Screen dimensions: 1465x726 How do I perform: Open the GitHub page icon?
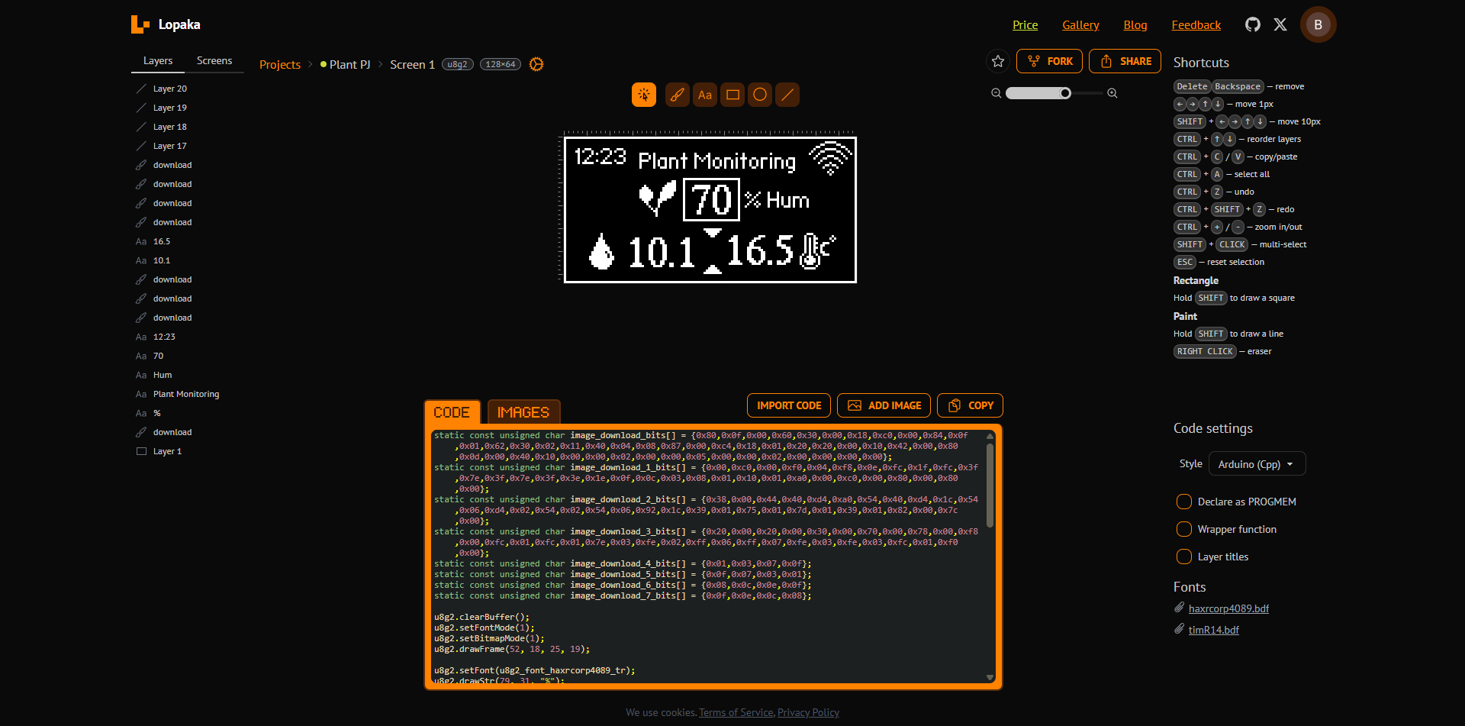[x=1252, y=24]
